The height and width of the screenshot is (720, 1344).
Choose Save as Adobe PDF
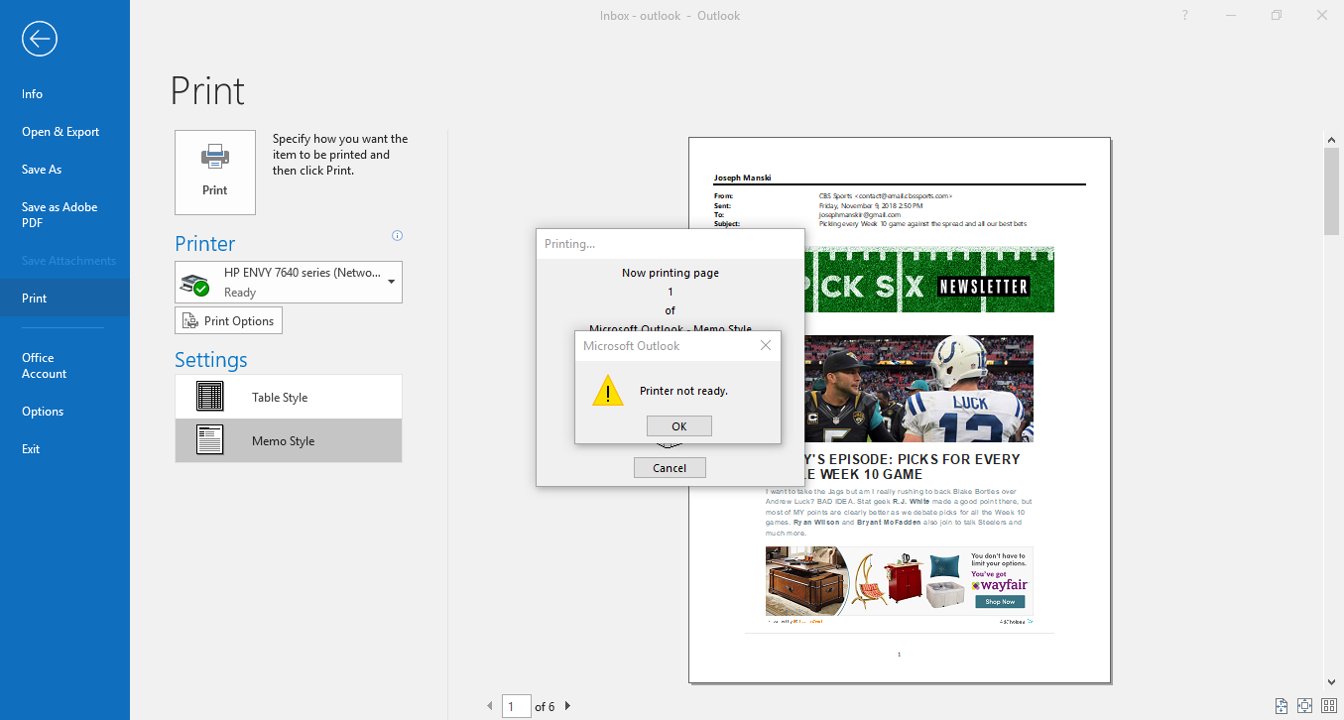[60, 215]
